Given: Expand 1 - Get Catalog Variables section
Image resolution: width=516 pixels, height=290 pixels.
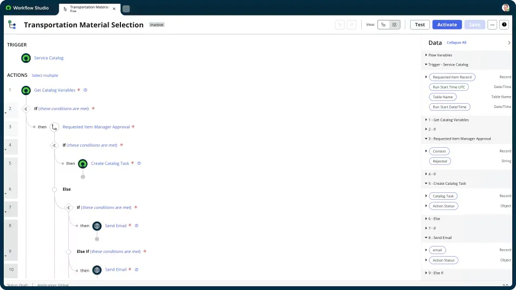Looking at the screenshot, I should point(426,120).
